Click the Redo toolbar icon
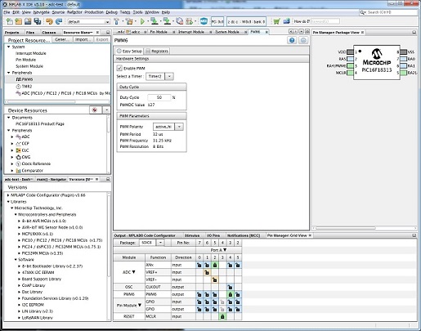The image size is (421, 331). (x=59, y=21)
